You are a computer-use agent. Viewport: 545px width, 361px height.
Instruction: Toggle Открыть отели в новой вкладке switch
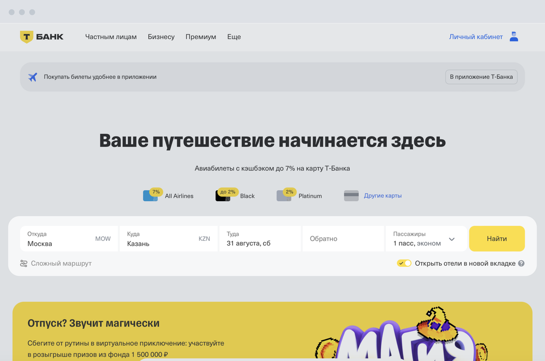[404, 263]
